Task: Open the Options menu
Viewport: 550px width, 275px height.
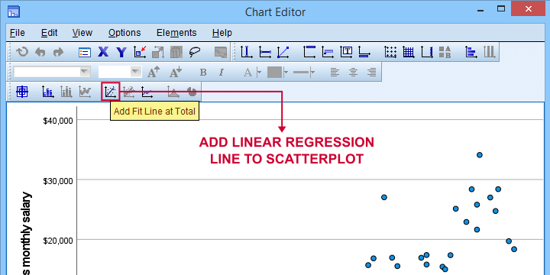Action: (125, 33)
